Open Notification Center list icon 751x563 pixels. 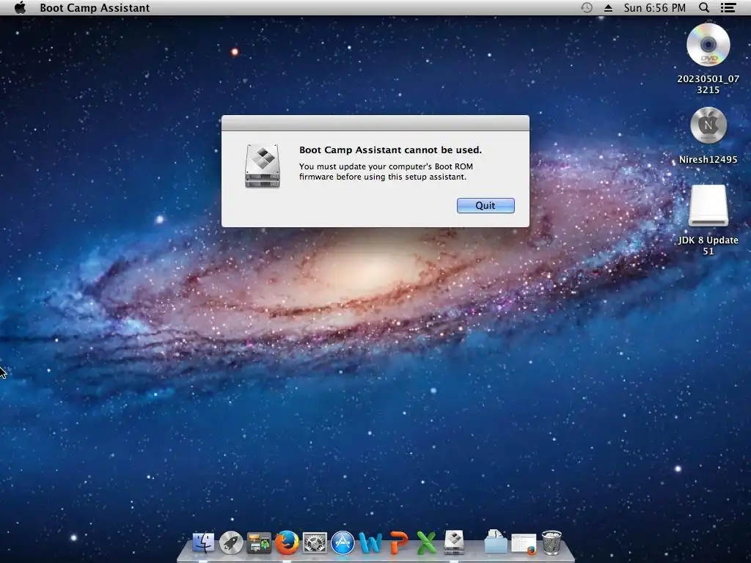click(728, 7)
